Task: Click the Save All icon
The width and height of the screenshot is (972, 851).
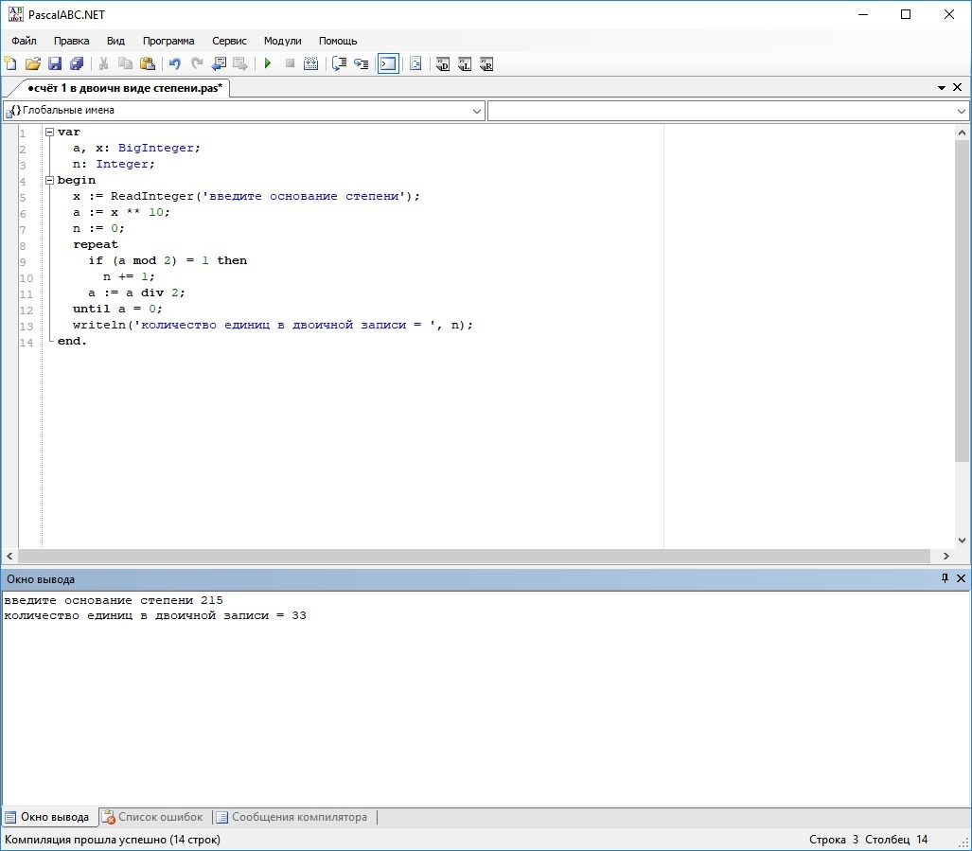Action: (77, 64)
